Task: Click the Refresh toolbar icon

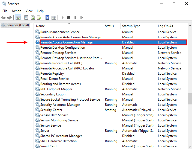Action: tap(33, 18)
